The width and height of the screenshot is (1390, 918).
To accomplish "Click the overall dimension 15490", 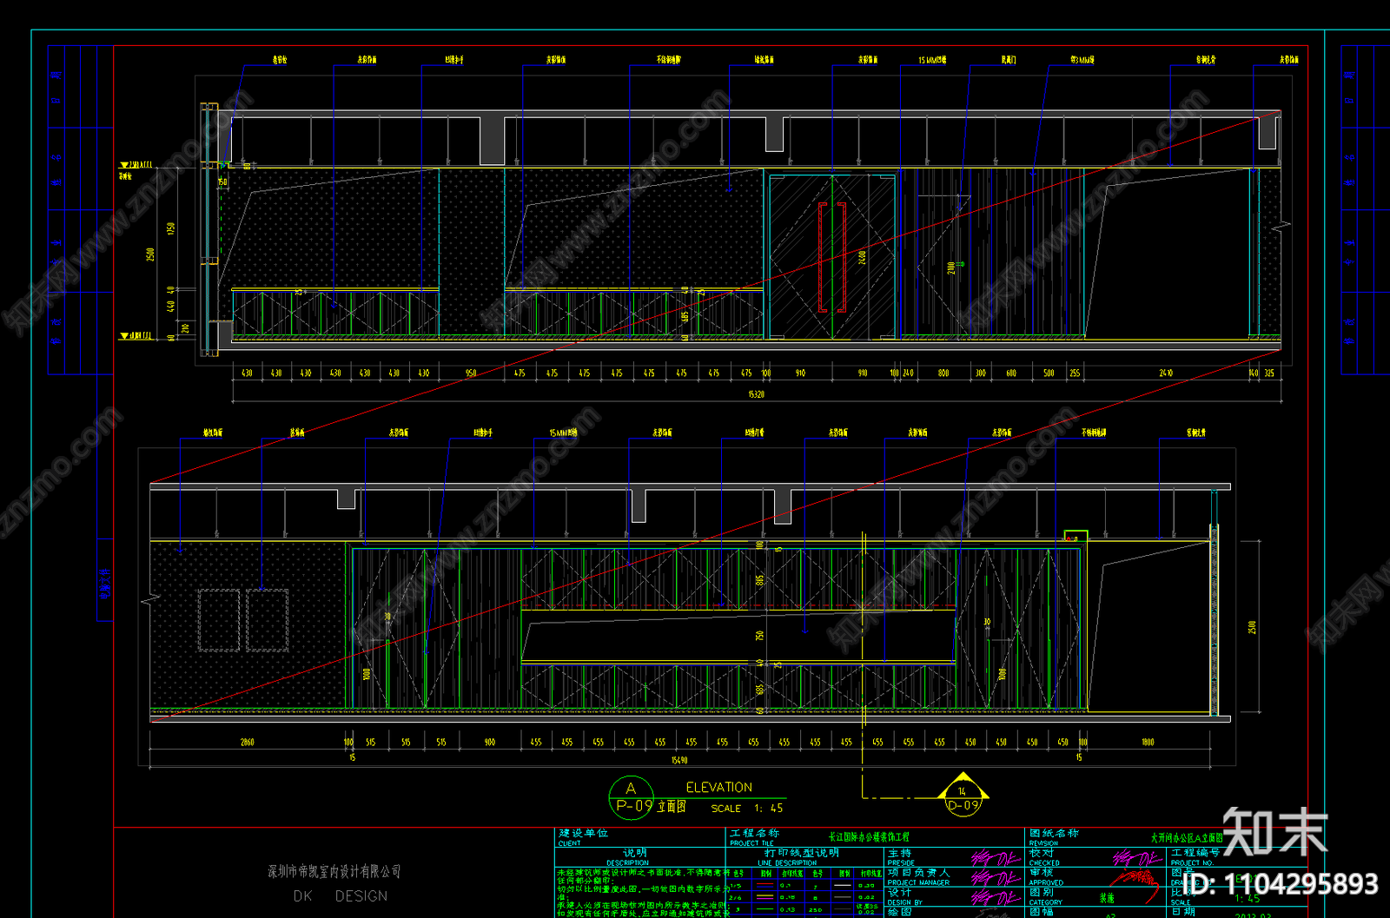I will pyautogui.click(x=679, y=760).
